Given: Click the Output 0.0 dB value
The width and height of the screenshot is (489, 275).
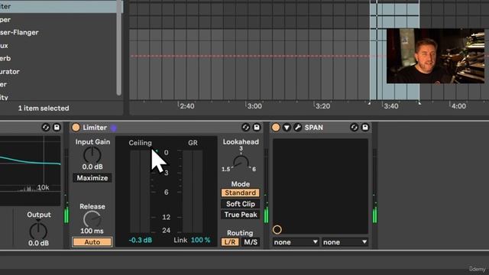Looking at the screenshot, I should tap(38, 243).
